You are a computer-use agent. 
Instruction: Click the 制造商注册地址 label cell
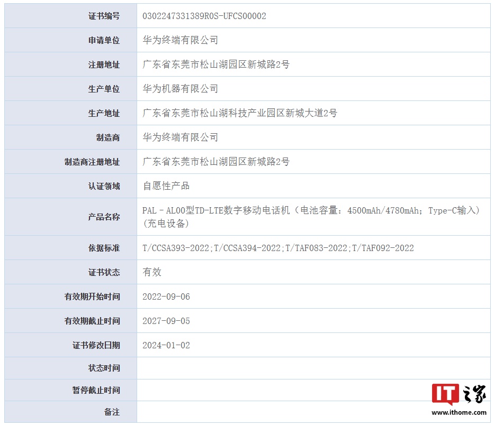pos(92,162)
